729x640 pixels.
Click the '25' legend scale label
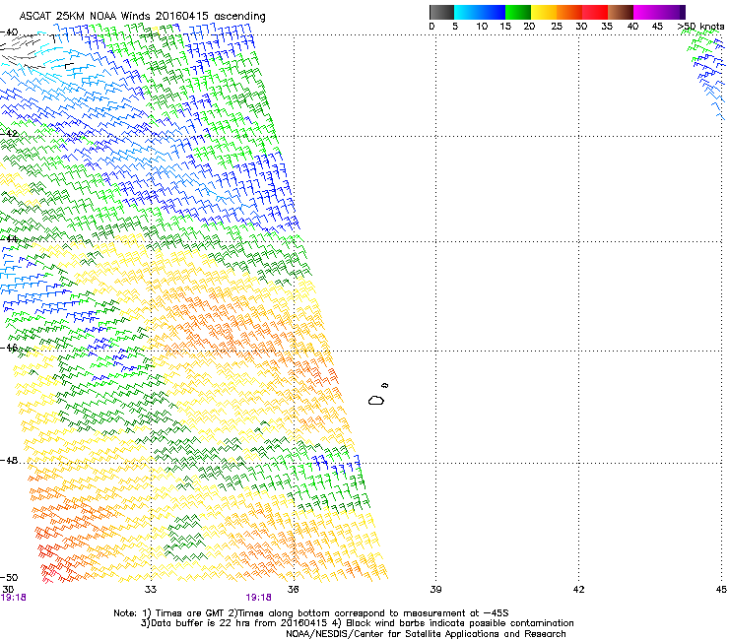557,27
